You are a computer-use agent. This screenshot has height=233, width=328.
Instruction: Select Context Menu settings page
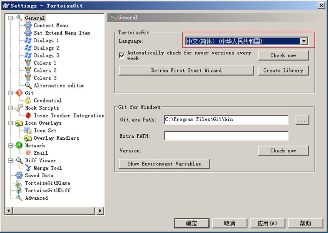pyautogui.click(x=51, y=26)
